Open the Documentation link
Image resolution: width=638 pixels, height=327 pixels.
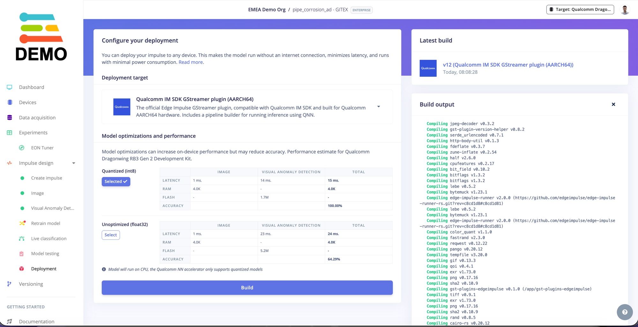coord(37,322)
